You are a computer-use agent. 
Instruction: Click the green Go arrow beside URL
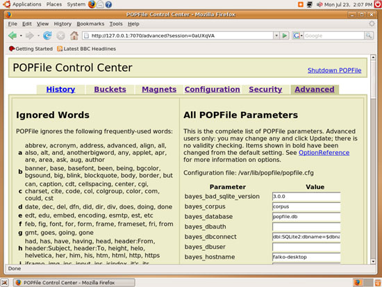tap(284, 35)
